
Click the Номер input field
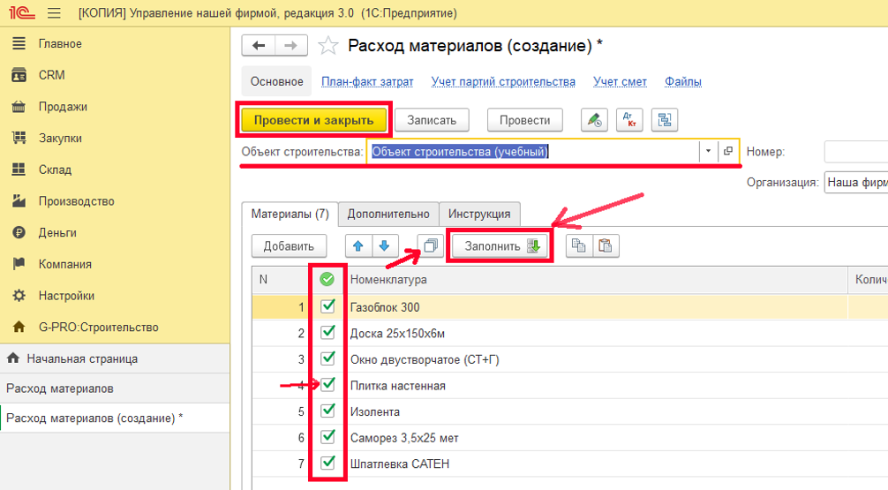point(855,152)
